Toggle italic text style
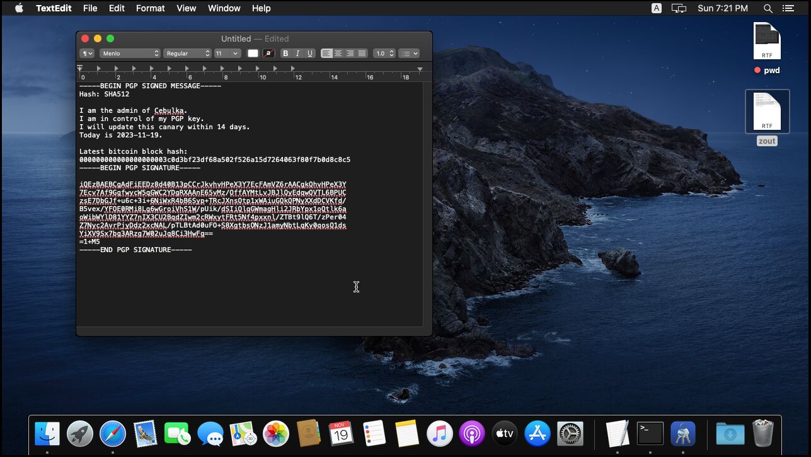The height and width of the screenshot is (457, 811). pos(297,54)
